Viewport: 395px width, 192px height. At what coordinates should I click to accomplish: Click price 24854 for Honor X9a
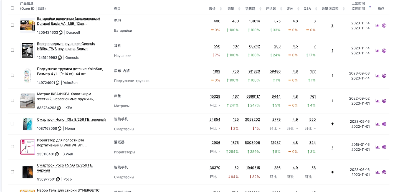coord(215,120)
